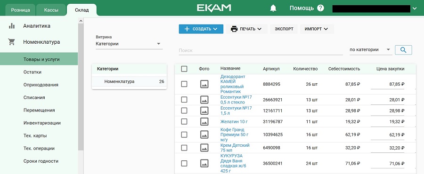This screenshot has height=174, width=424.
Task: Open the Ессентуки №17 0,5 л стекло link
Action: point(236,100)
